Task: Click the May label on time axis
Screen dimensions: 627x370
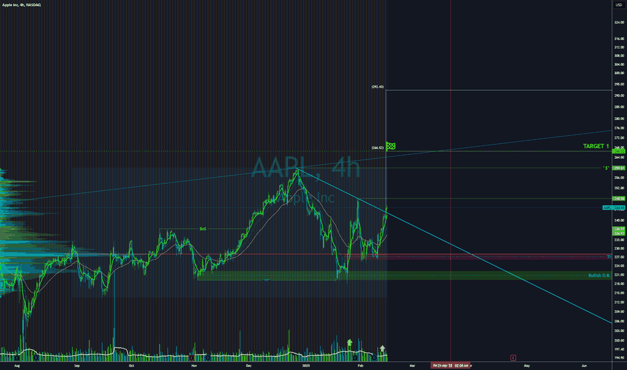Action: [527, 365]
